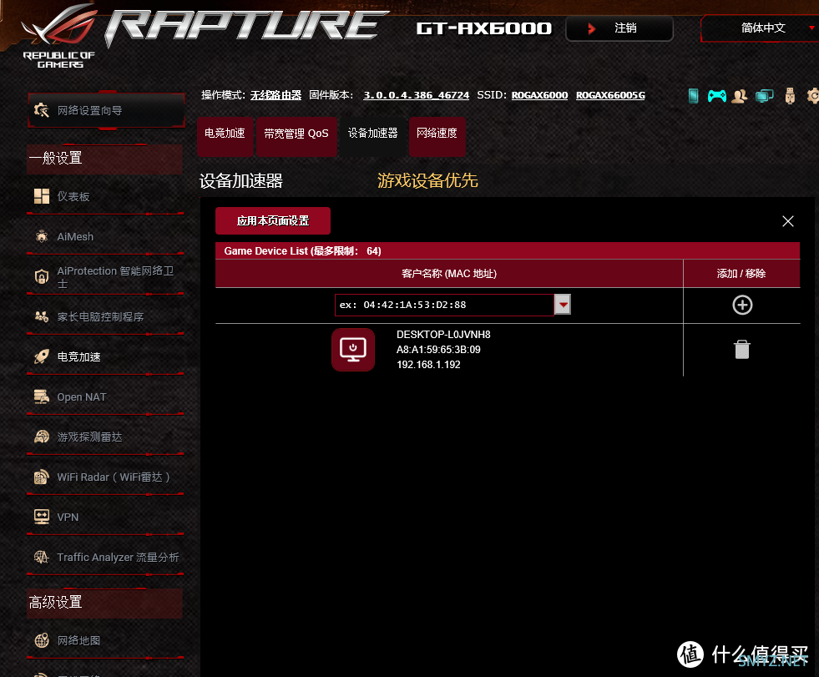Click the MAC address A8:A1:59:65:3B:09
This screenshot has width=819, height=677.
[438, 350]
